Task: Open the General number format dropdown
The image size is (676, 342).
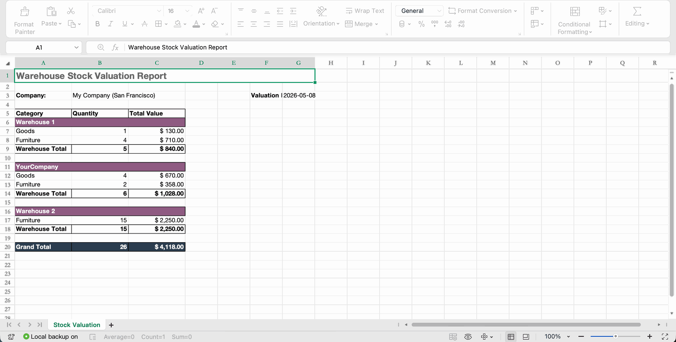Action: click(x=439, y=11)
